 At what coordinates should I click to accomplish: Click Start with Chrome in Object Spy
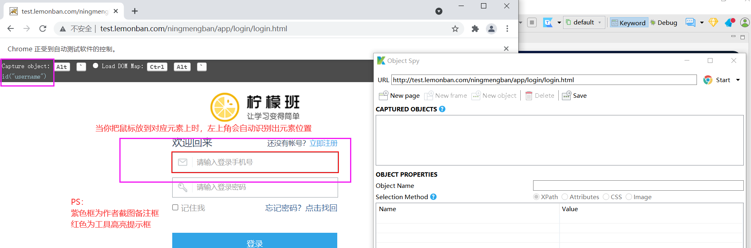click(x=717, y=80)
